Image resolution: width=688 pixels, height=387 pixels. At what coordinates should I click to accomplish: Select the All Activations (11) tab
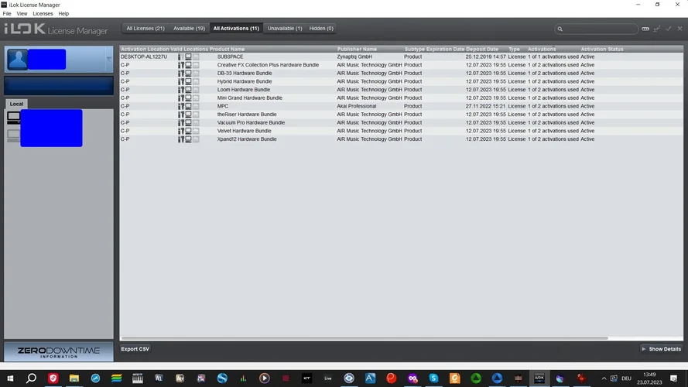tap(236, 29)
